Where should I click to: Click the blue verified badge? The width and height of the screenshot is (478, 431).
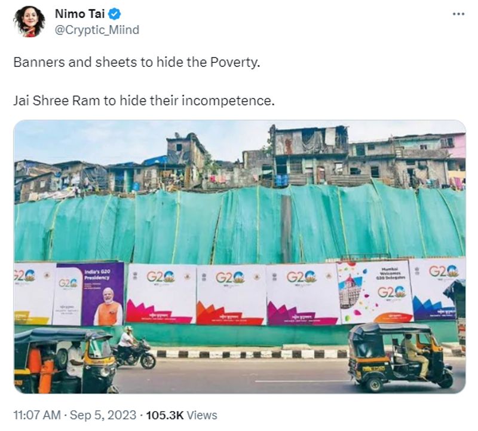[x=115, y=14]
